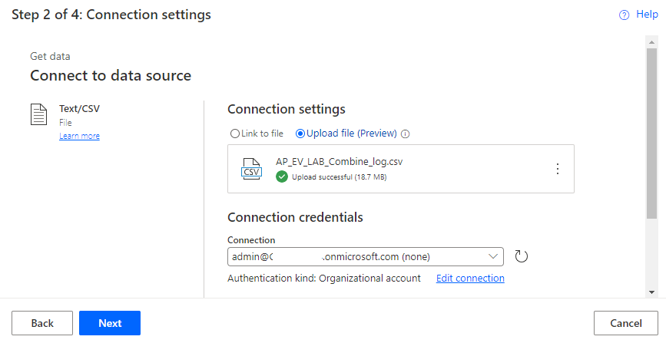Image resolution: width=666 pixels, height=343 pixels.
Task: Click the AP_EV_LAB_Combine_log.csv file name
Action: pyautogui.click(x=339, y=162)
